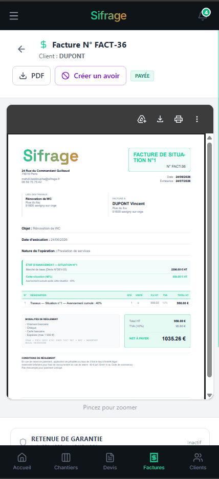Click the email mehdi.keddouche@sifrage.fr in invoice

pyautogui.click(x=41, y=179)
